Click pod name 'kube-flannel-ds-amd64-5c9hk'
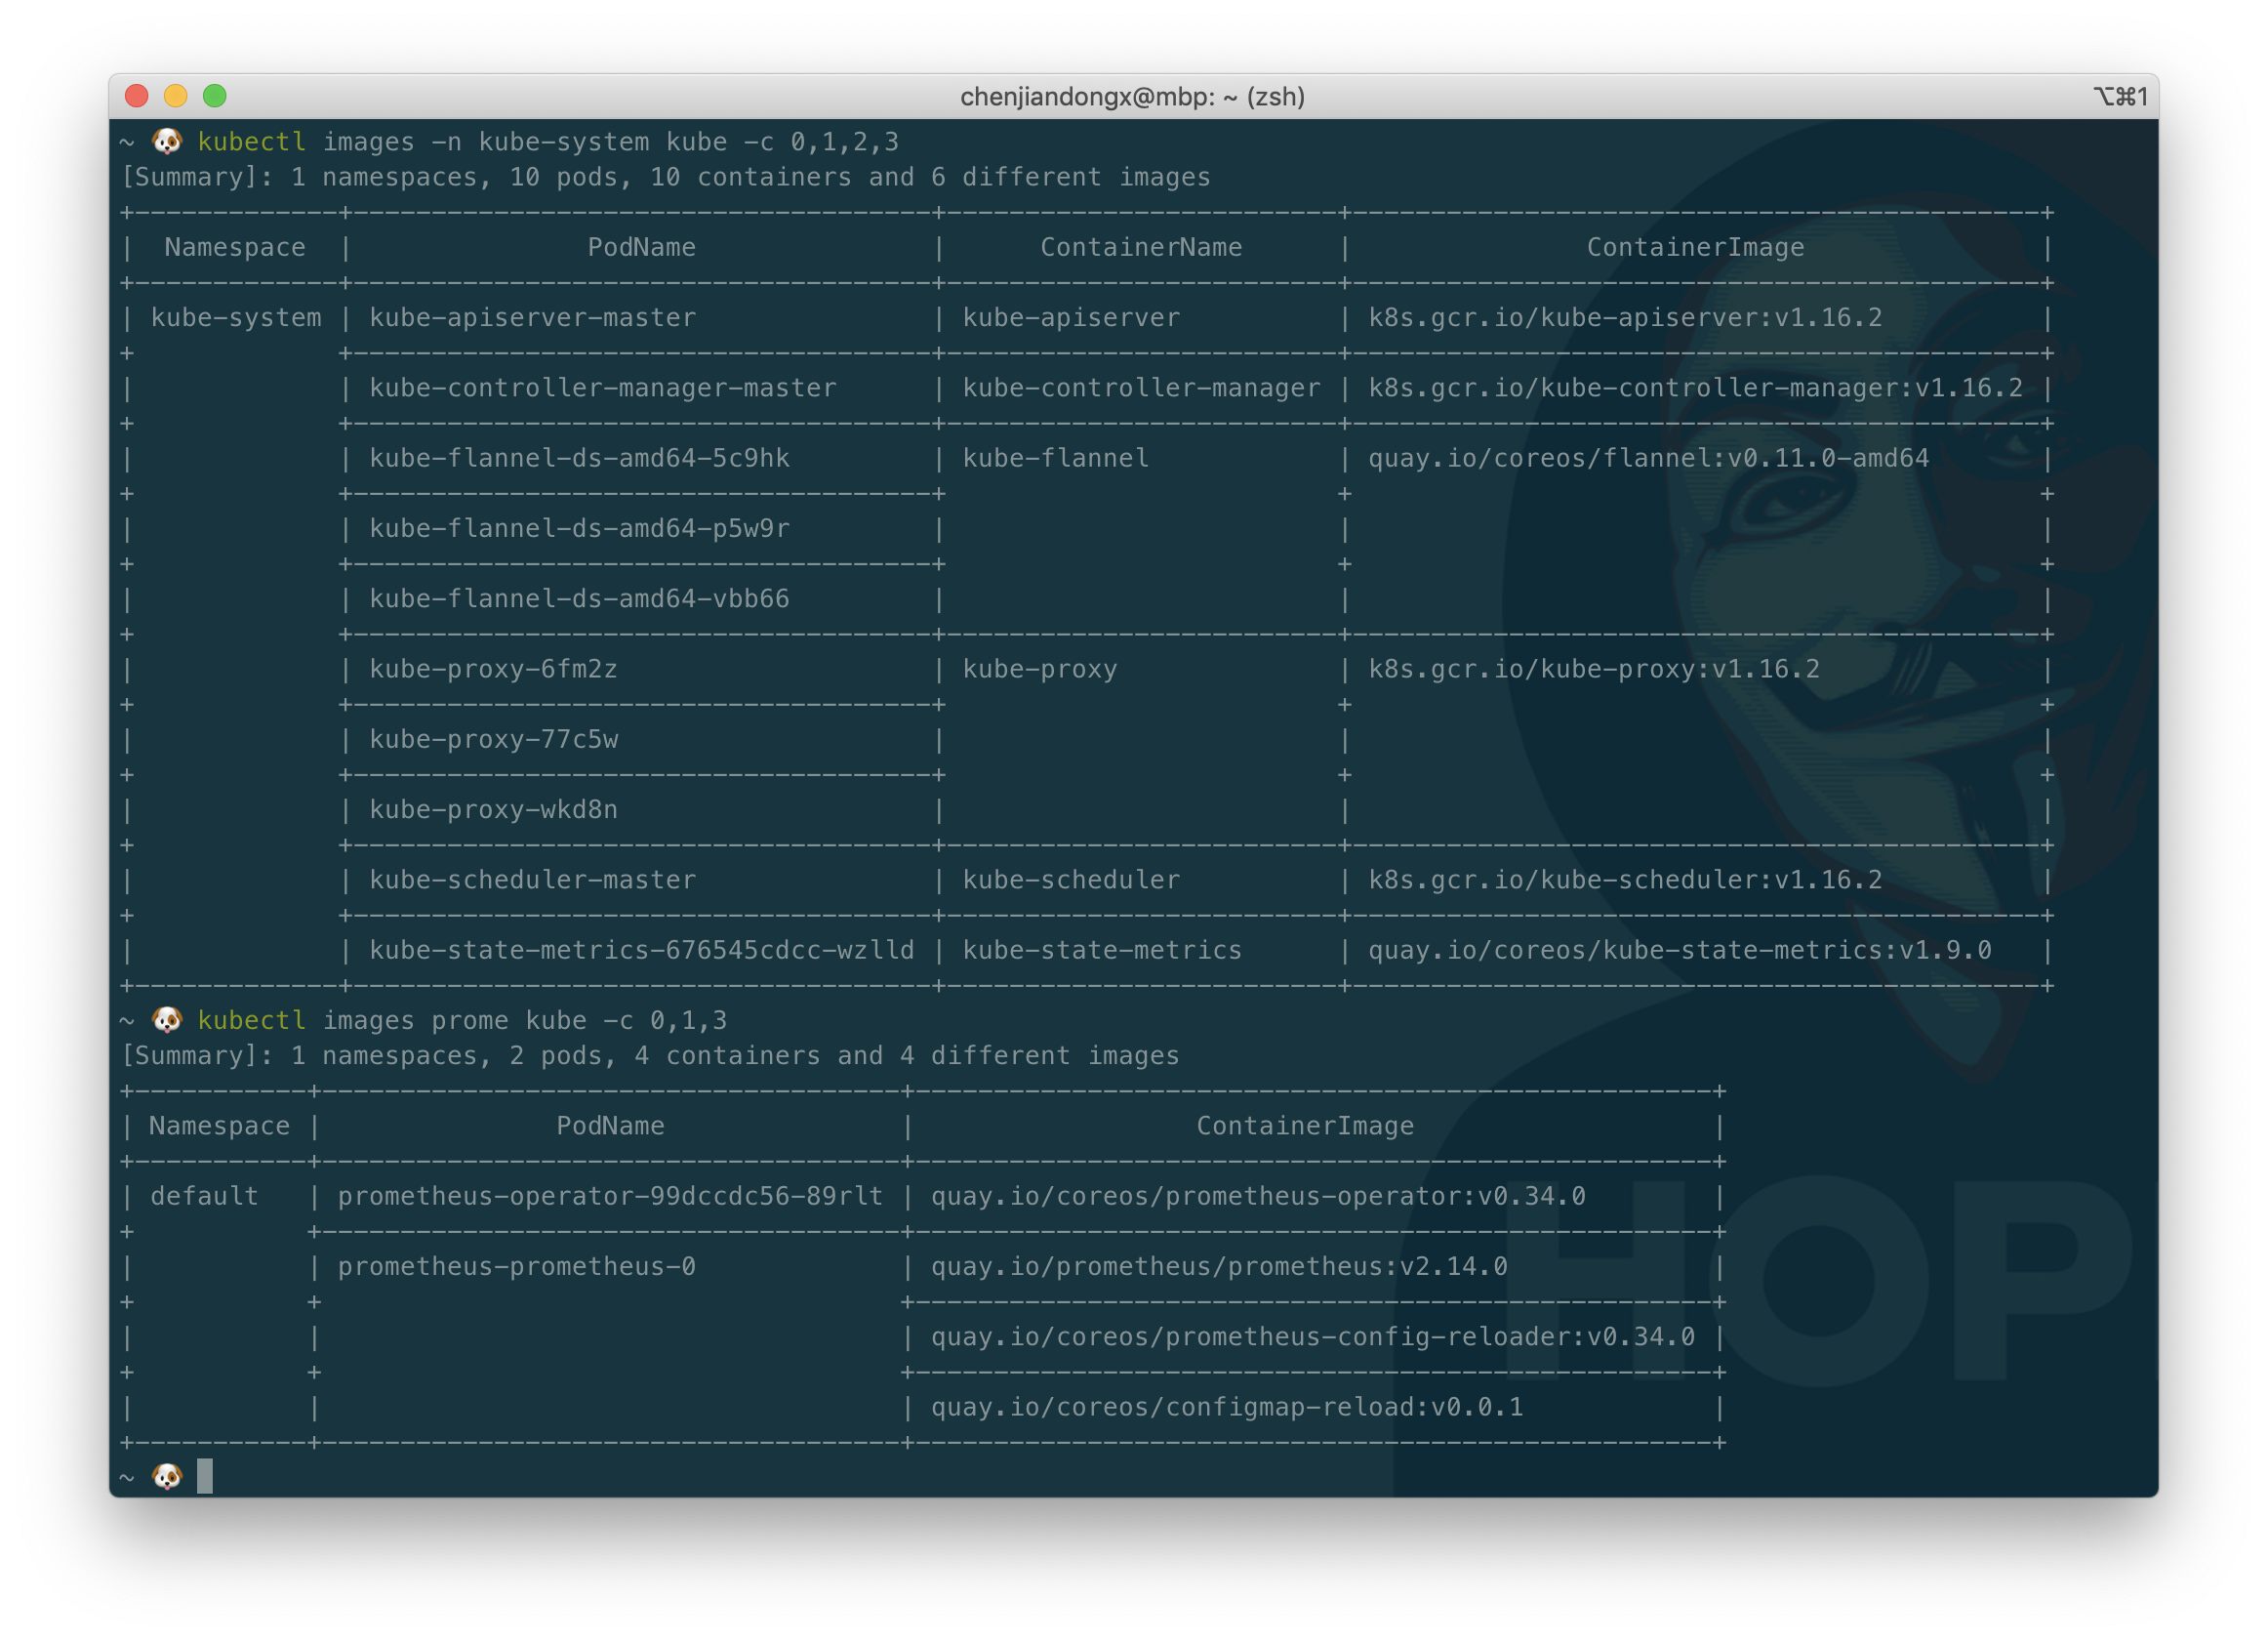Image resolution: width=2268 pixels, height=1642 pixels. click(579, 458)
